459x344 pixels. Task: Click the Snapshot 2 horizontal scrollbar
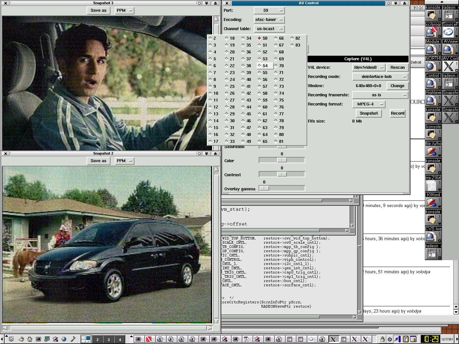pos(108,328)
